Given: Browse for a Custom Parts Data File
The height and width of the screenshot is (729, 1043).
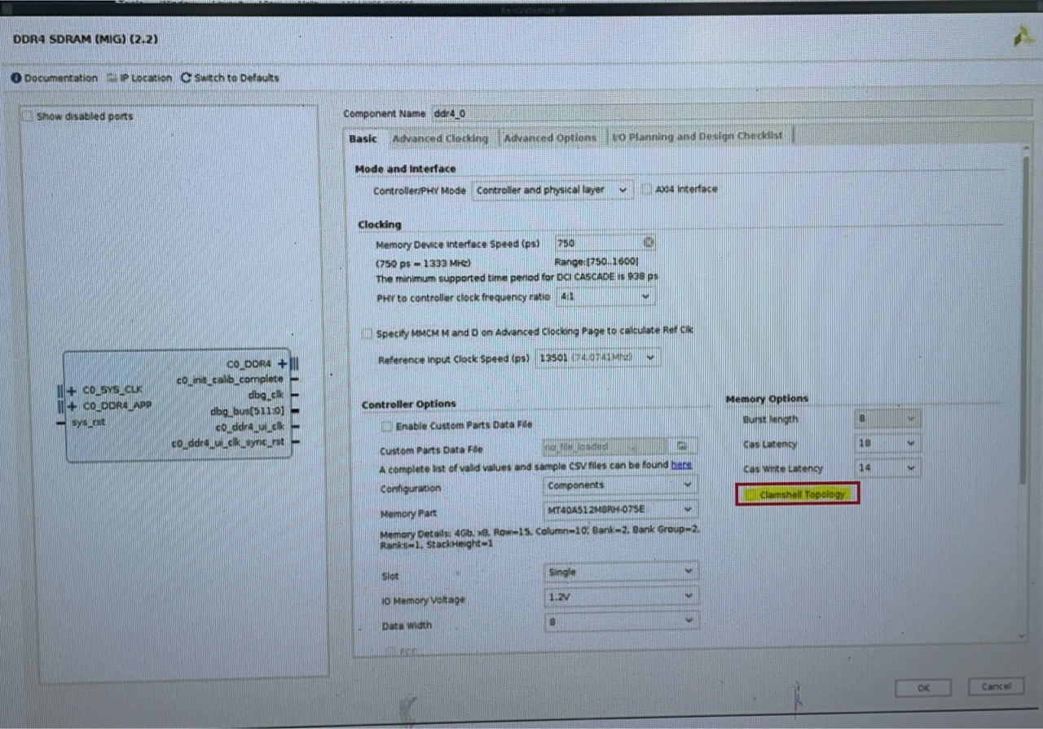Looking at the screenshot, I should tap(681, 446).
